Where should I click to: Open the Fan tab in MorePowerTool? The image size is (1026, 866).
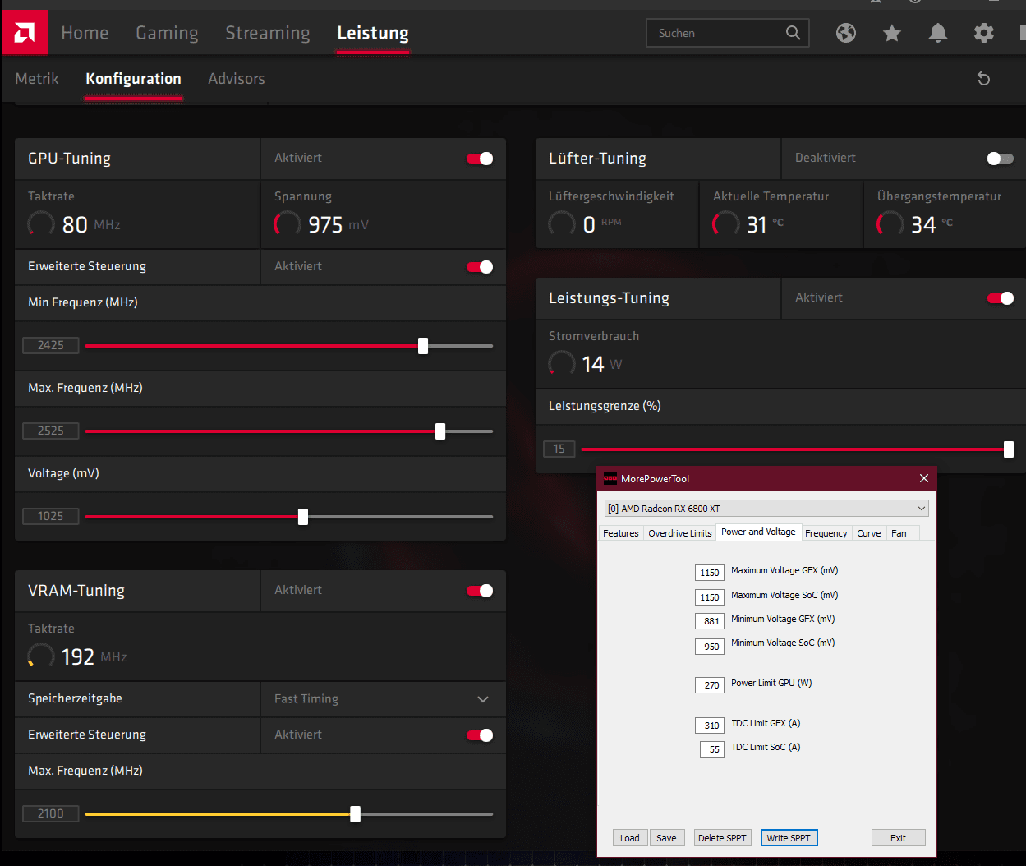point(899,533)
